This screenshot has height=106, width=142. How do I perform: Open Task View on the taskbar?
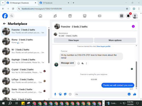pos(16,103)
